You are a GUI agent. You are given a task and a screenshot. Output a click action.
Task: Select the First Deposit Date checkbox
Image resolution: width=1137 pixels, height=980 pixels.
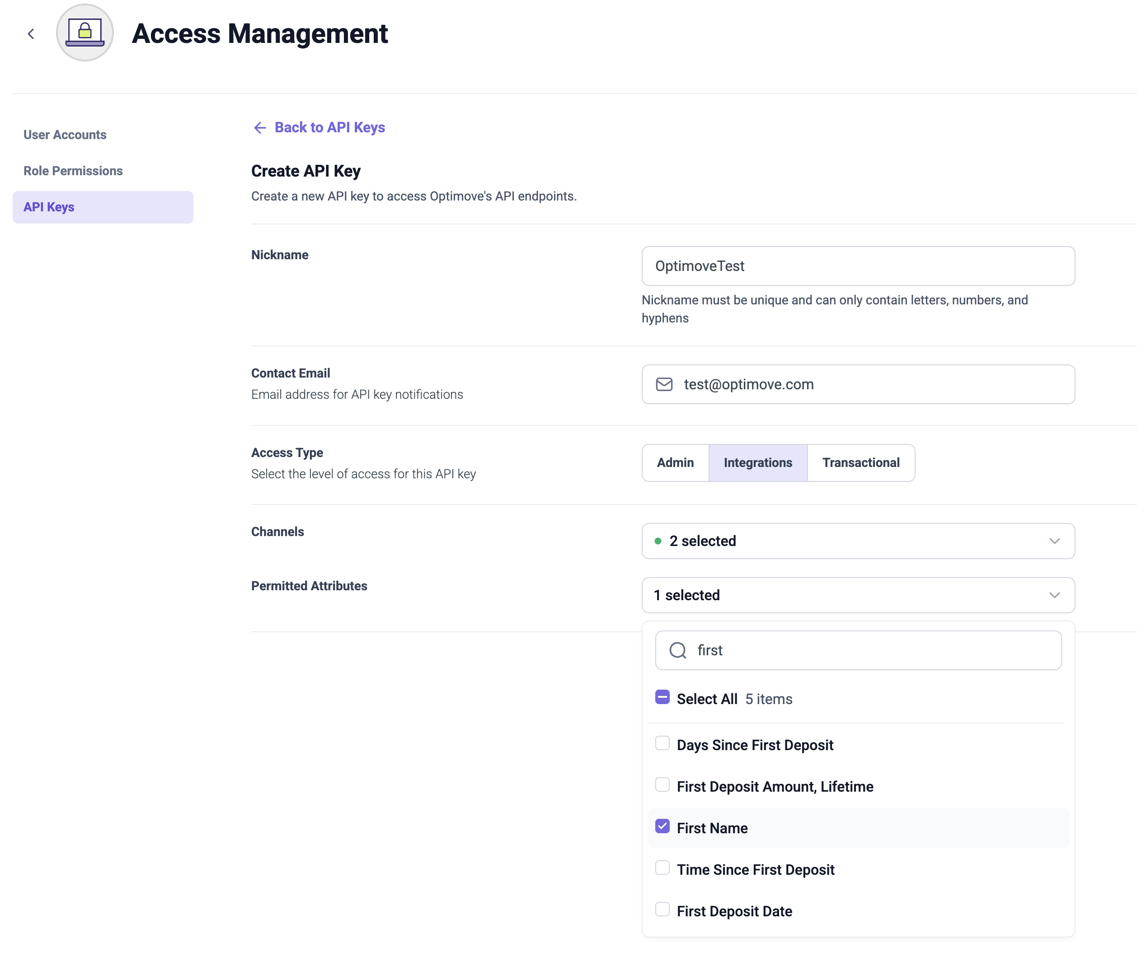coord(662,910)
